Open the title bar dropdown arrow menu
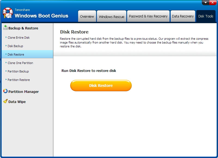 tap(206, 3)
